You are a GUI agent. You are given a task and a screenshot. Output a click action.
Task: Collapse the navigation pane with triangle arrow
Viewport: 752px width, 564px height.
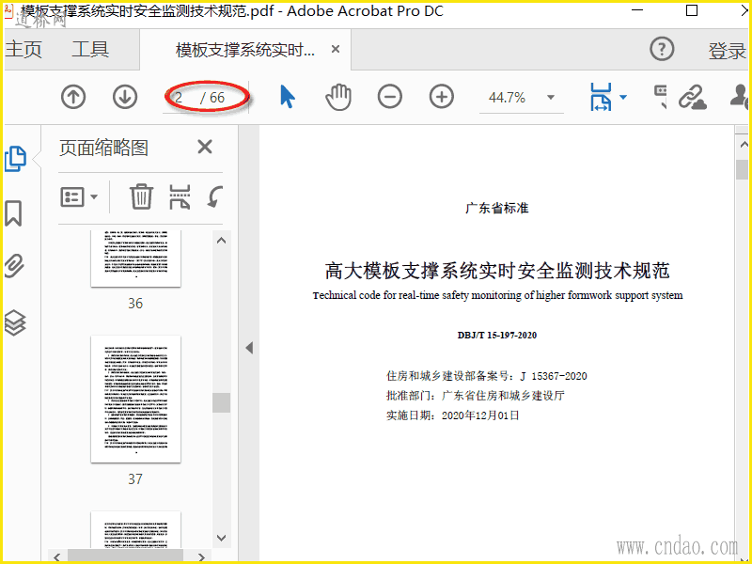249,348
